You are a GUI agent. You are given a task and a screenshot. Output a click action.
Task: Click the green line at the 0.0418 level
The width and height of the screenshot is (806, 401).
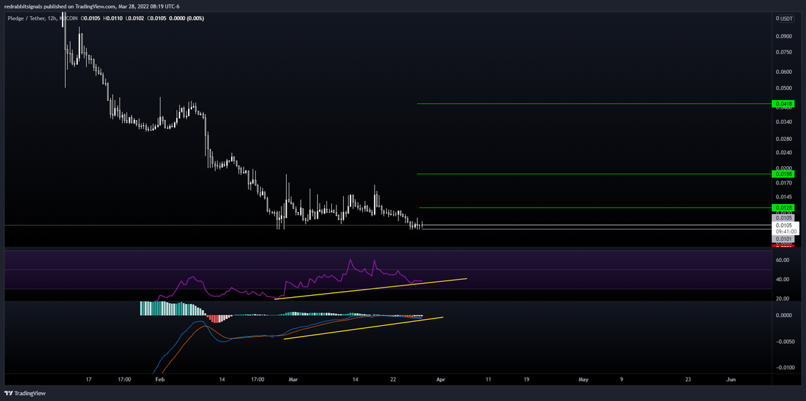pyautogui.click(x=594, y=104)
